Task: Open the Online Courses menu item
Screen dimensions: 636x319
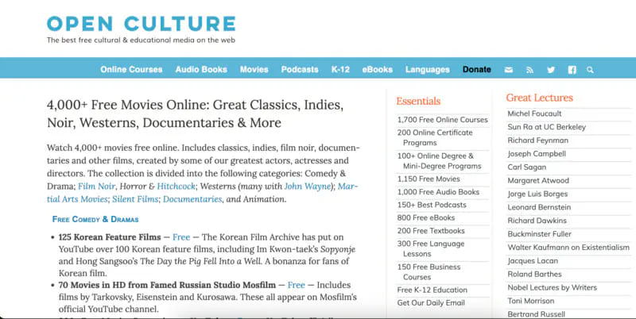Action: point(131,70)
